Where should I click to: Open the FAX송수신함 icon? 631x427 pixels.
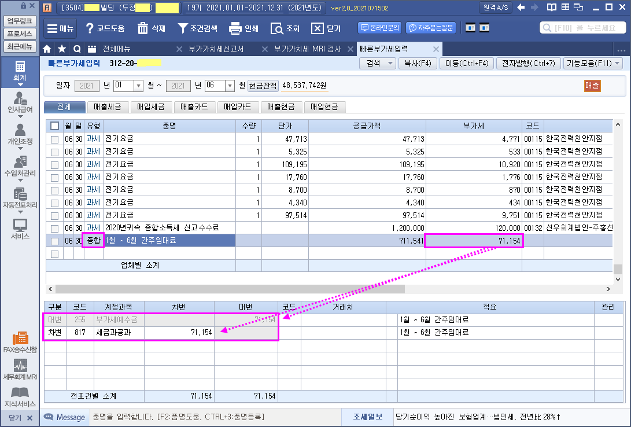tap(20, 340)
